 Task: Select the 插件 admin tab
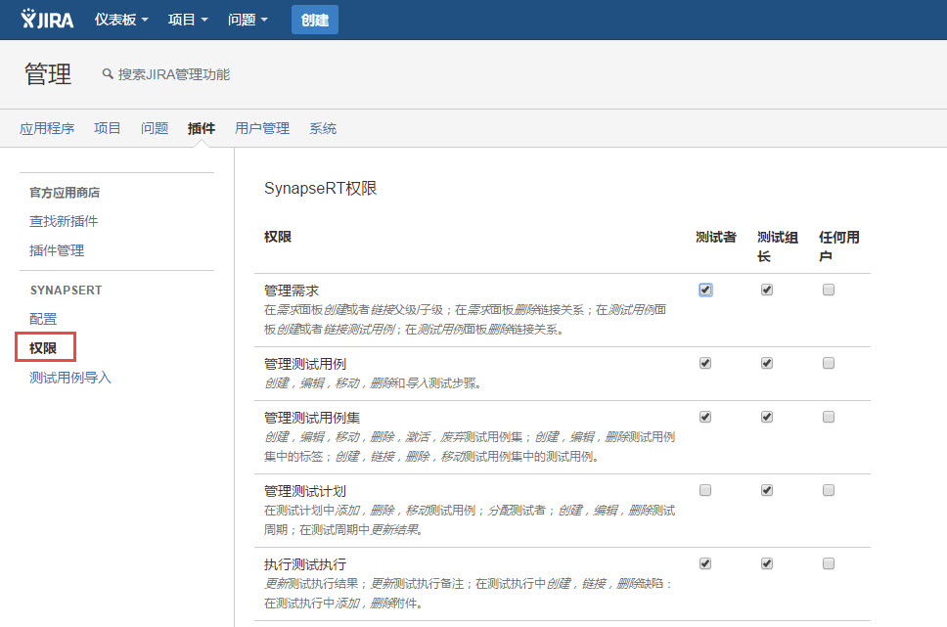pos(202,128)
